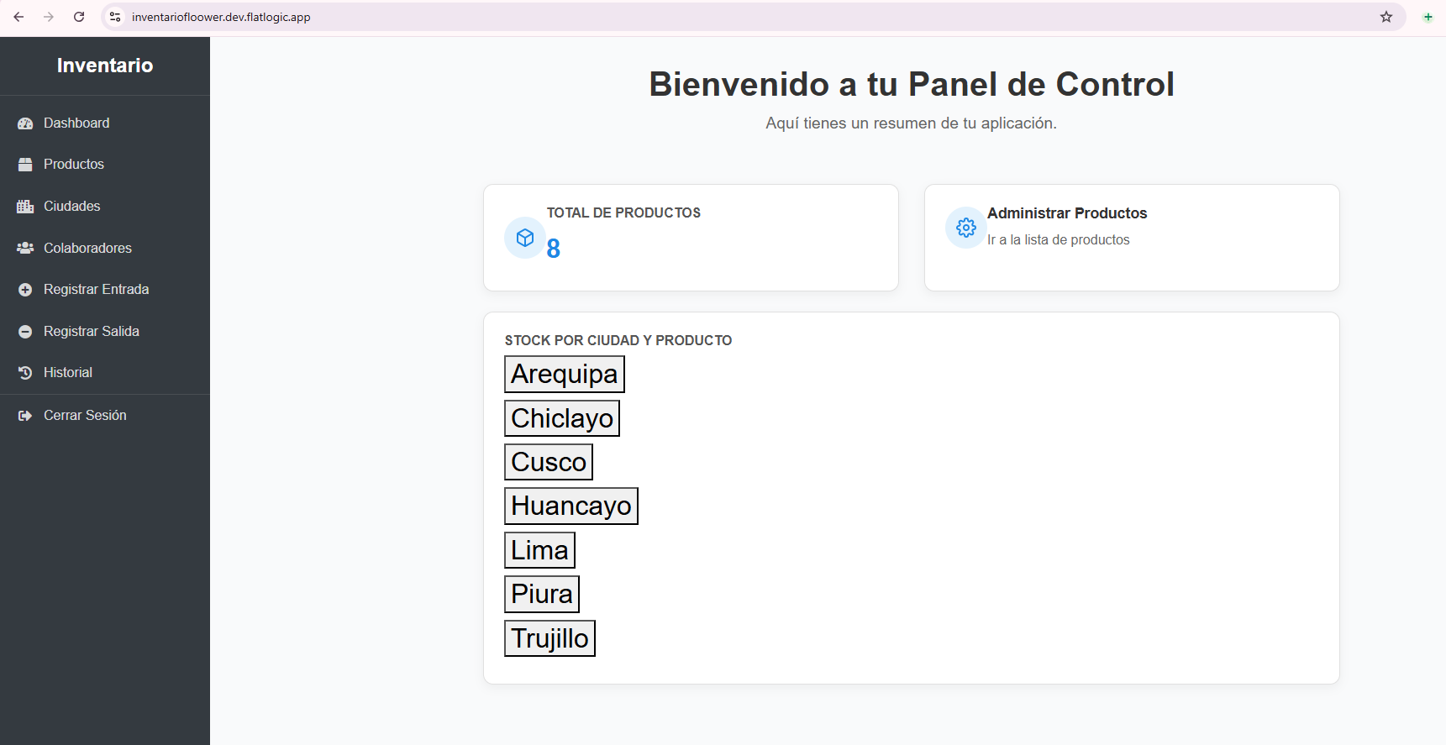Click the Cerrar Sesión logout icon
1446x745 pixels.
coord(25,416)
